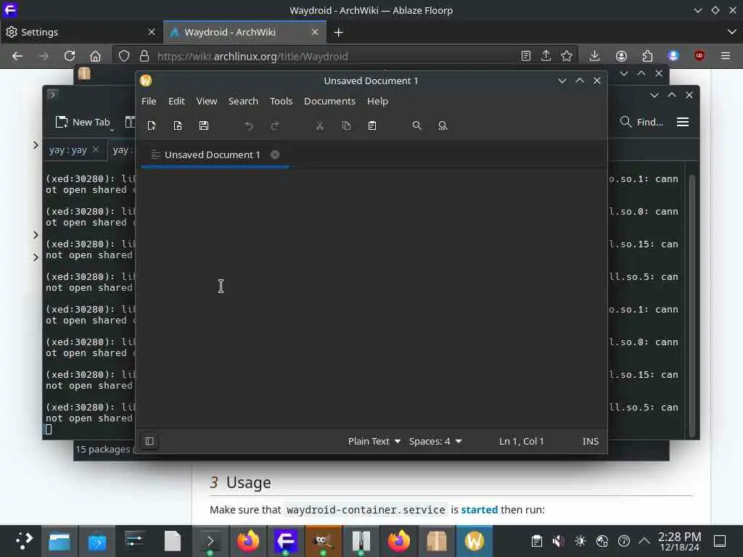
Task: Paste clipboard with toolbar paste icon
Action: point(372,125)
